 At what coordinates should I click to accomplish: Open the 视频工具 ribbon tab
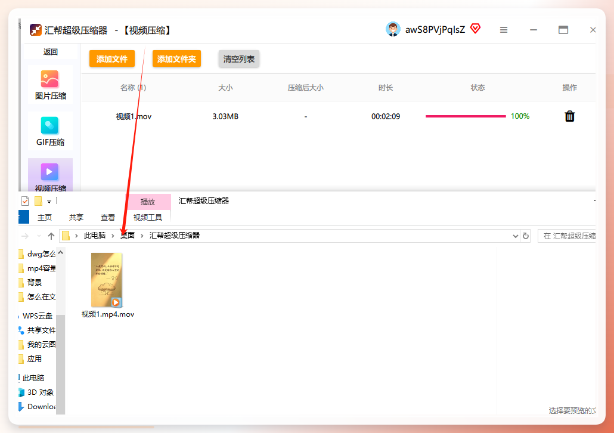[148, 218]
